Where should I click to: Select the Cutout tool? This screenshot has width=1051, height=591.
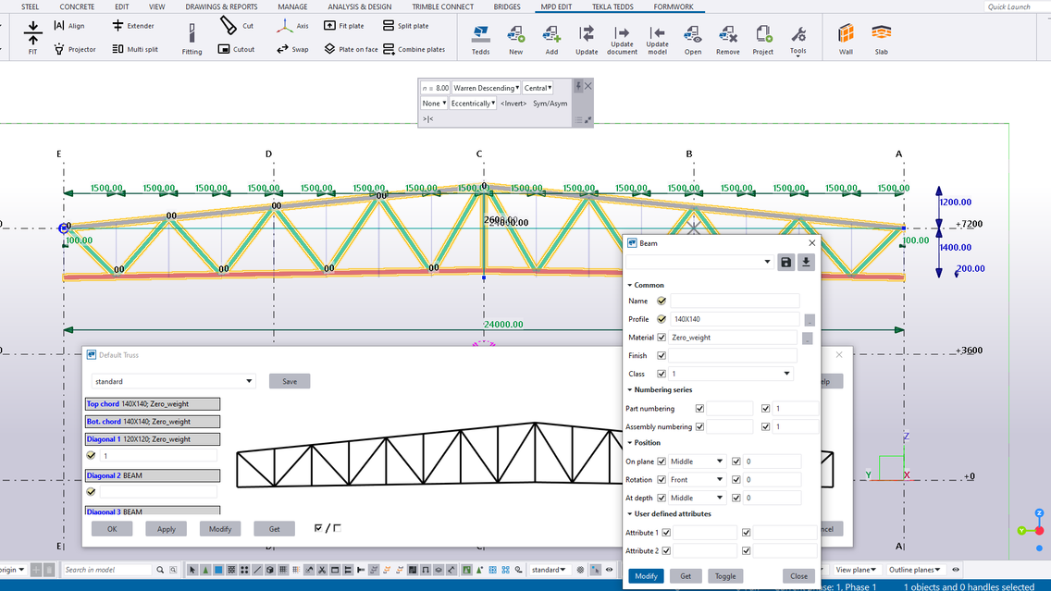click(x=236, y=49)
